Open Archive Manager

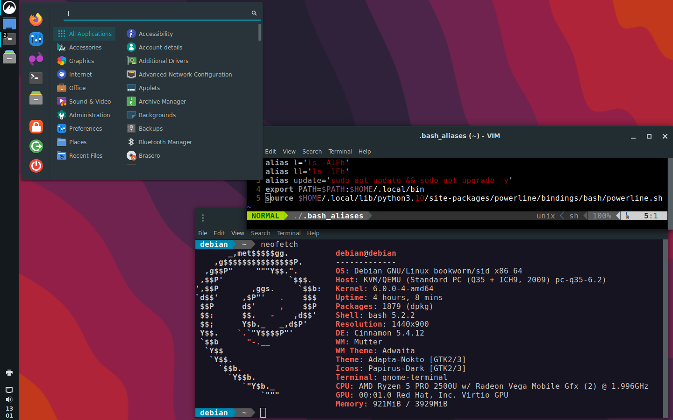(157, 101)
